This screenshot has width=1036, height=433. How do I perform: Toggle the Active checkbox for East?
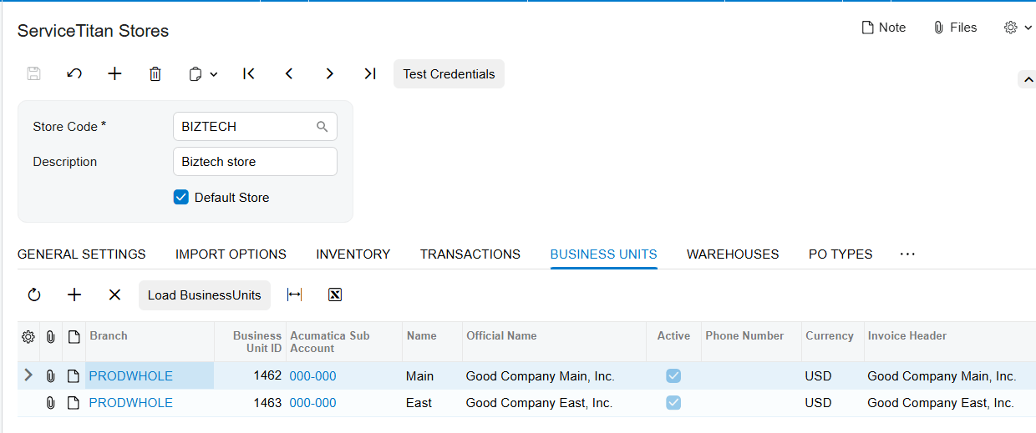(673, 403)
